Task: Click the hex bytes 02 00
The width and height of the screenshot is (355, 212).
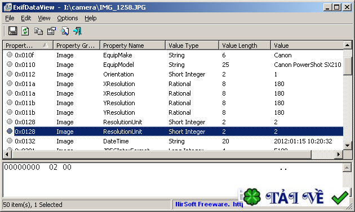Action: point(60,167)
